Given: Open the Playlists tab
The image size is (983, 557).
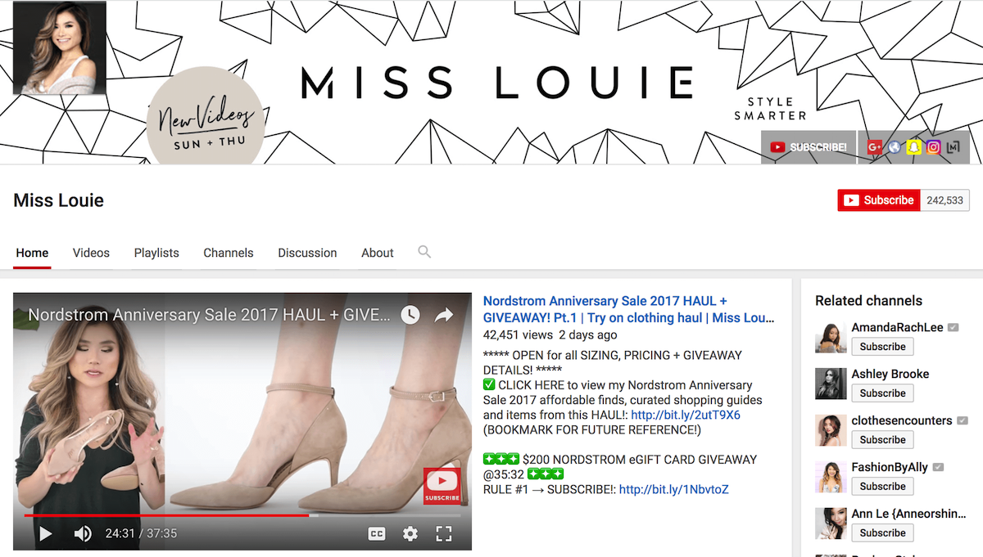Looking at the screenshot, I should pos(156,253).
